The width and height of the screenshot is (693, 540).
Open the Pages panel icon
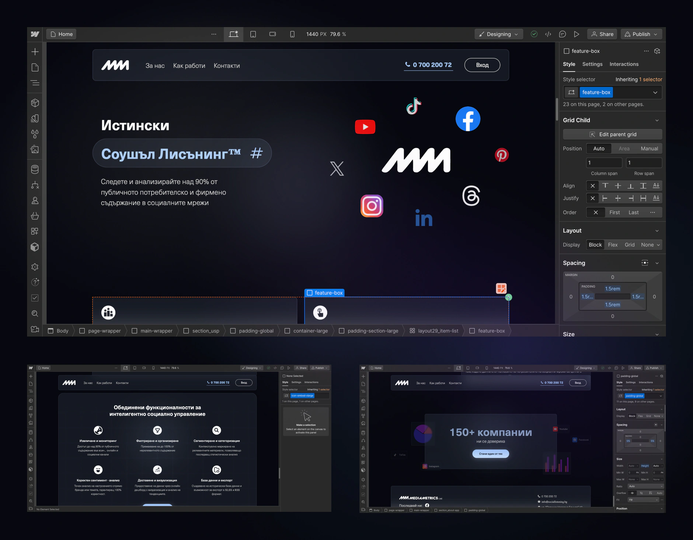coord(35,67)
